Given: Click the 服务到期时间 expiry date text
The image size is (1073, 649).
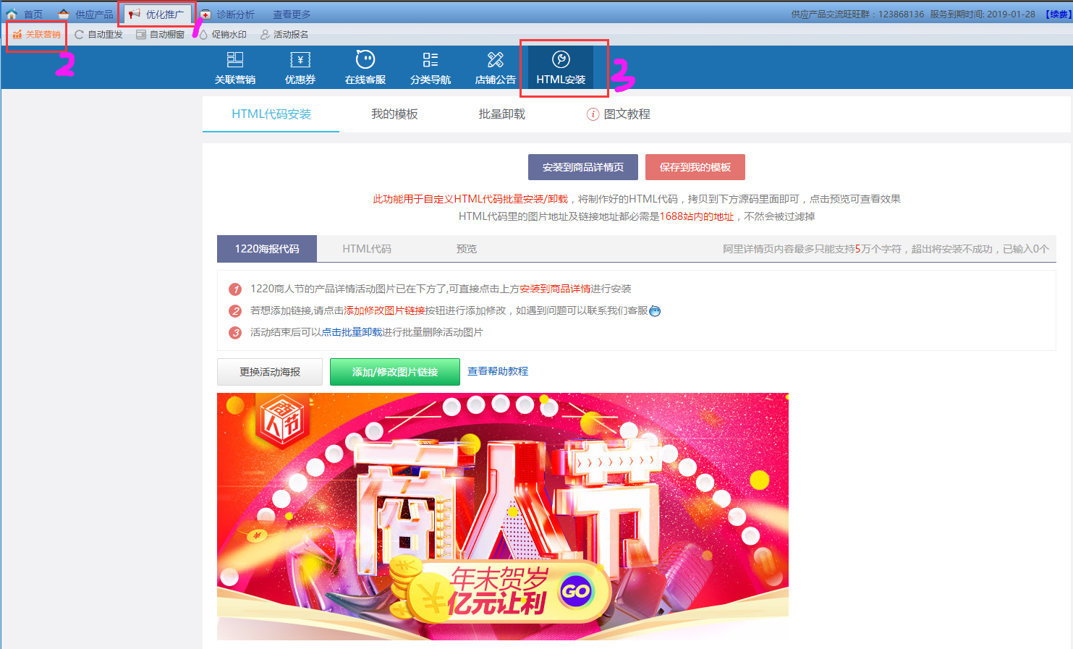Looking at the screenshot, I should (983, 14).
